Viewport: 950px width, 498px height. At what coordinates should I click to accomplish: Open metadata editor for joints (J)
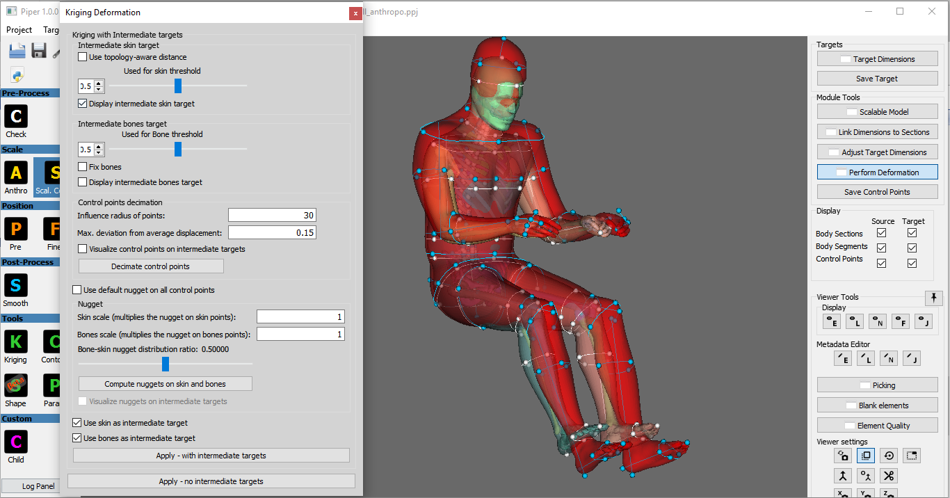[x=912, y=358]
